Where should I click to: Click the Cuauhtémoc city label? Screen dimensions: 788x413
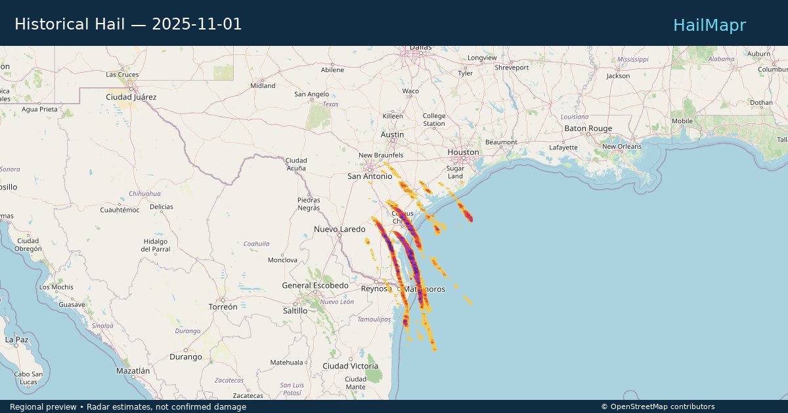pyautogui.click(x=120, y=210)
